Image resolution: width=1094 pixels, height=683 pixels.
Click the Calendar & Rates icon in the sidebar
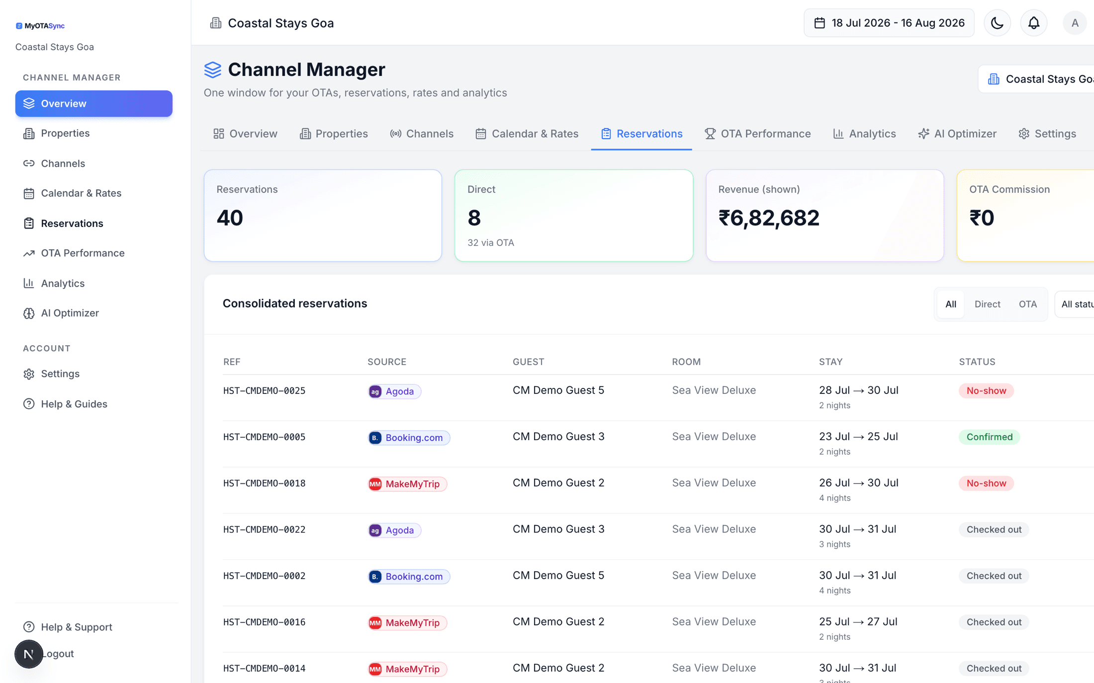(29, 193)
